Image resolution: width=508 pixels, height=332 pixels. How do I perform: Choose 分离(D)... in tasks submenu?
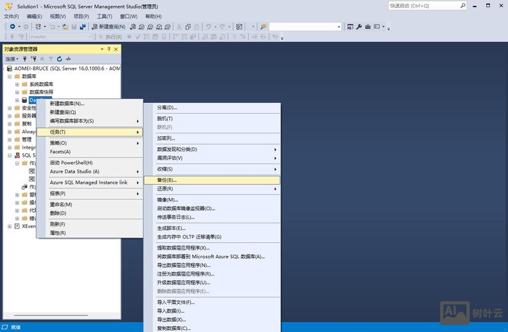pyautogui.click(x=167, y=108)
